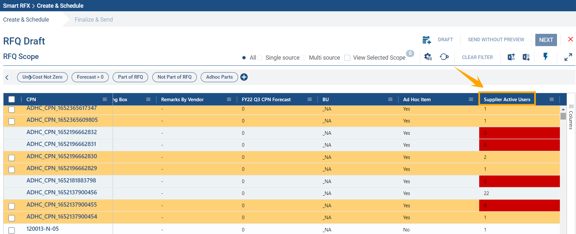Click the reset settings icon
This screenshot has width=576, height=234.
(444, 57)
